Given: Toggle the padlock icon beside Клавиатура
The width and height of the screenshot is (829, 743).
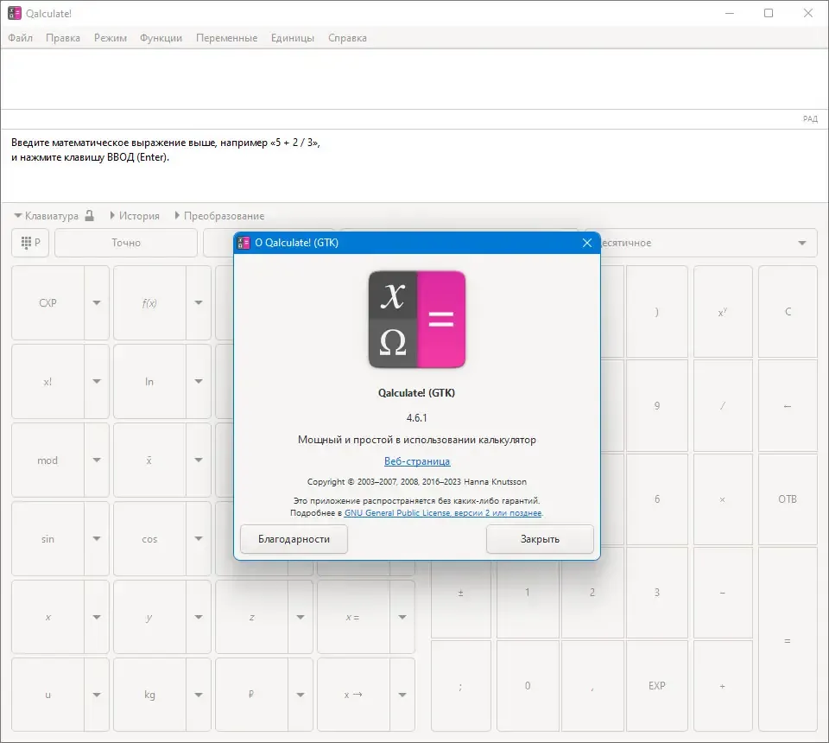Looking at the screenshot, I should pos(89,216).
